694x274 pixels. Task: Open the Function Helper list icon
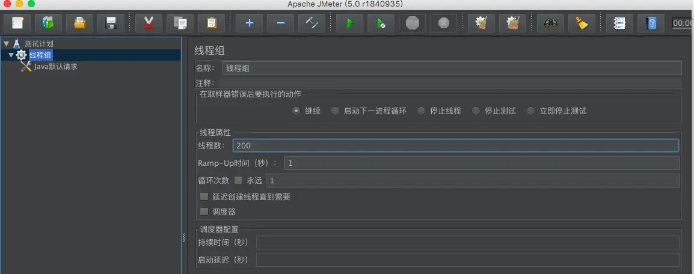tap(619, 23)
